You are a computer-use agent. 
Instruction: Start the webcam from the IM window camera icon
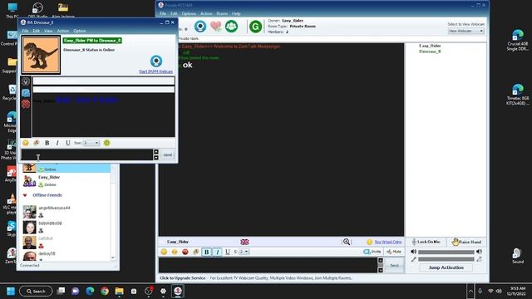tap(156, 61)
